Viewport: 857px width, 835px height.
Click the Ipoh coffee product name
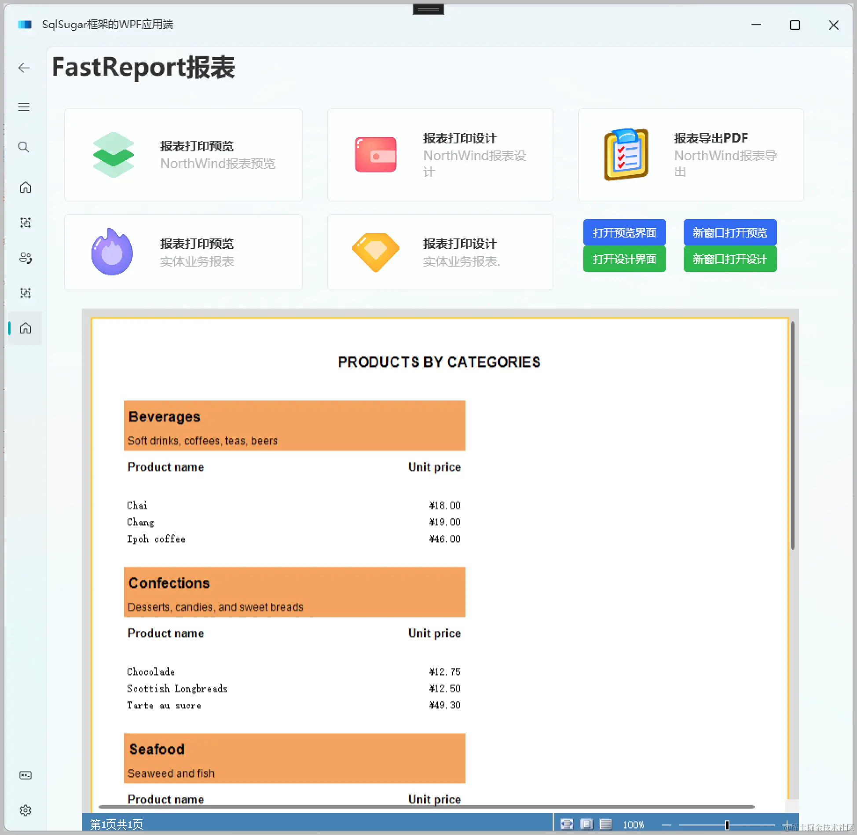pyautogui.click(x=156, y=538)
